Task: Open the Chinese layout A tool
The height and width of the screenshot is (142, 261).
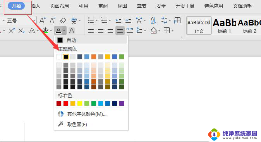Action: 139,20
